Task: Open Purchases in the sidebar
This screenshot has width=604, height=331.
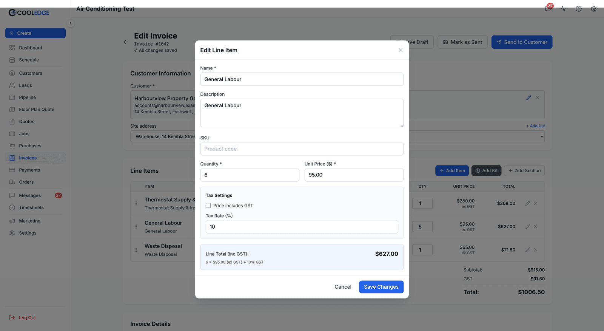Action: 35,146
